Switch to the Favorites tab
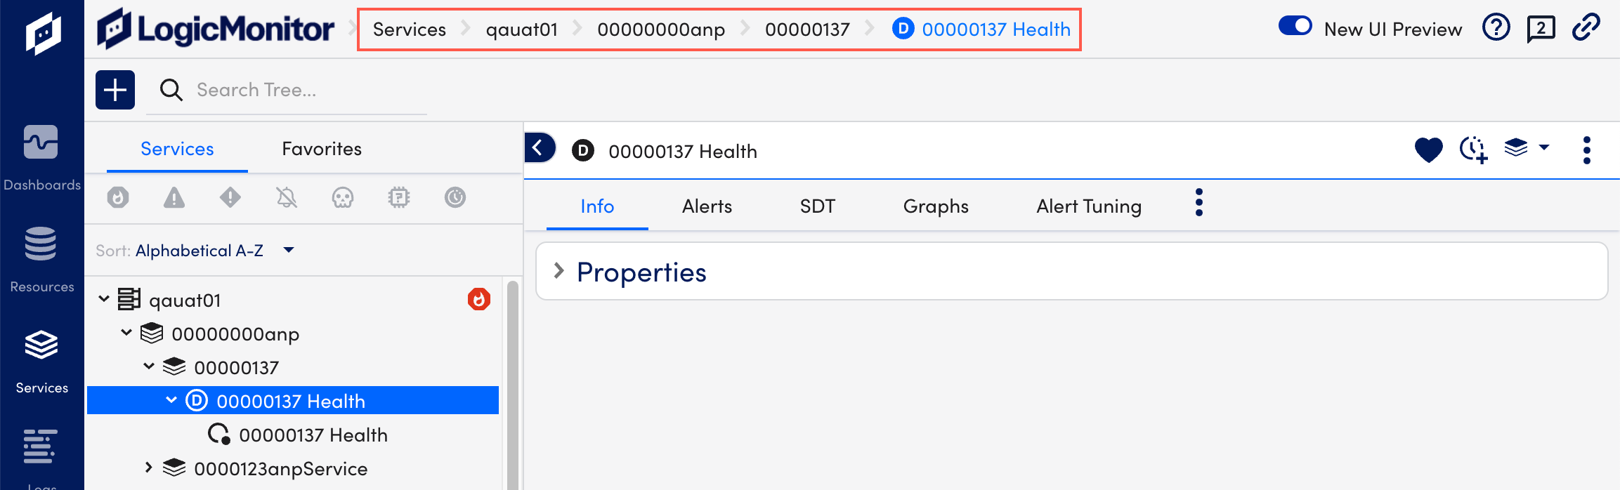 coord(322,149)
